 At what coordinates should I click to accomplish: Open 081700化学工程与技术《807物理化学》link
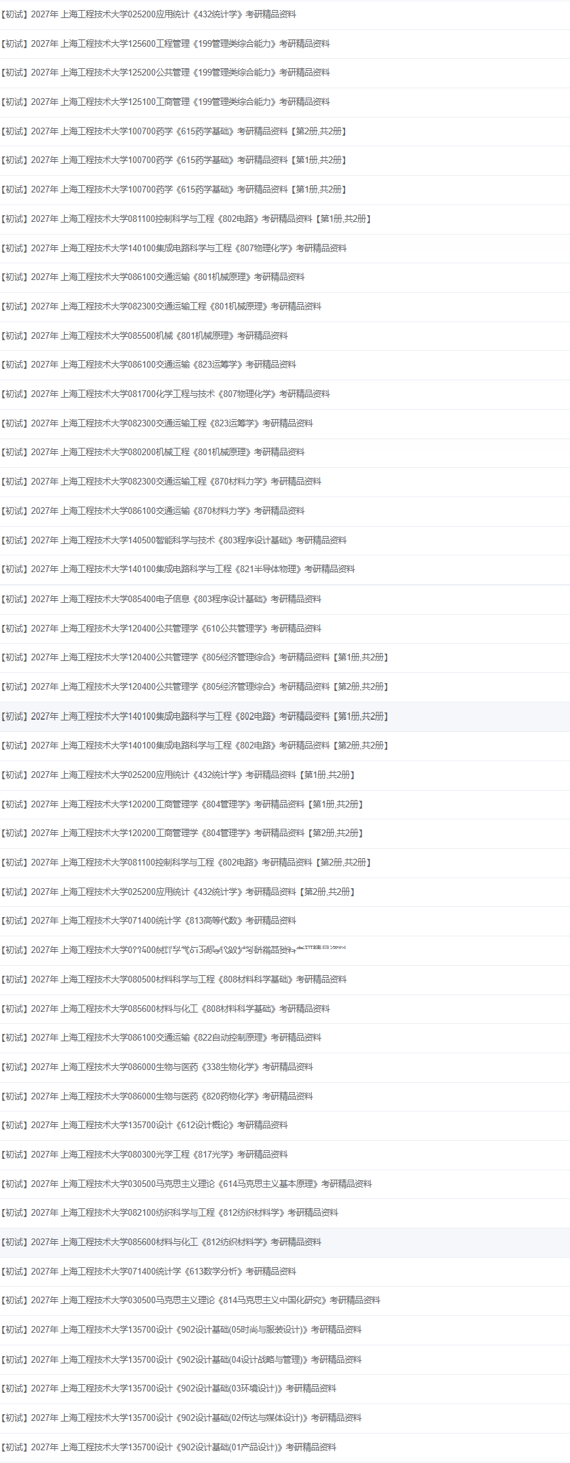coord(165,394)
